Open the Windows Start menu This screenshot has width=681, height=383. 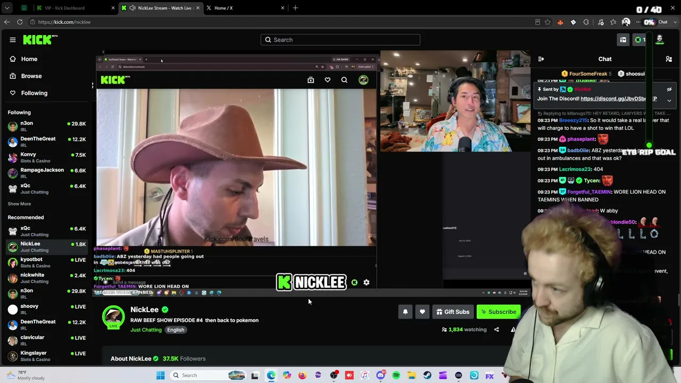click(160, 376)
